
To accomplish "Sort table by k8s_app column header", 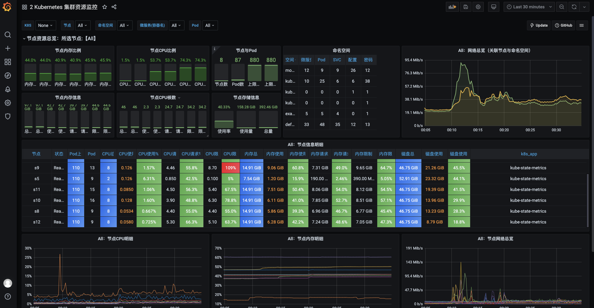I will tap(529, 154).
